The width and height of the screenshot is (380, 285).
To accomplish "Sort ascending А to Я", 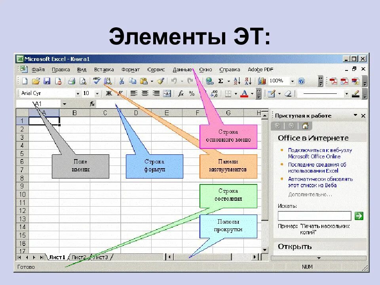I will point(237,81).
